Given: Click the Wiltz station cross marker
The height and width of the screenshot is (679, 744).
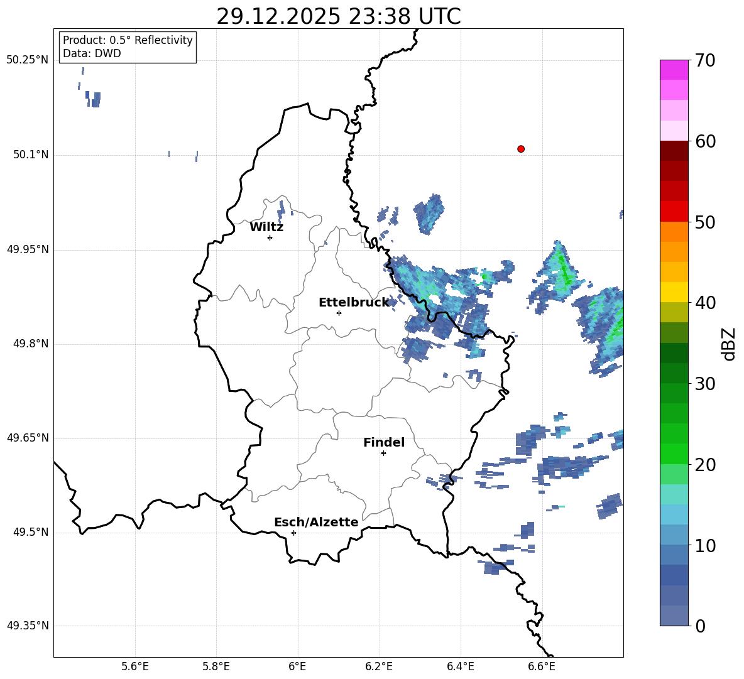Looking at the screenshot, I should coord(270,237).
